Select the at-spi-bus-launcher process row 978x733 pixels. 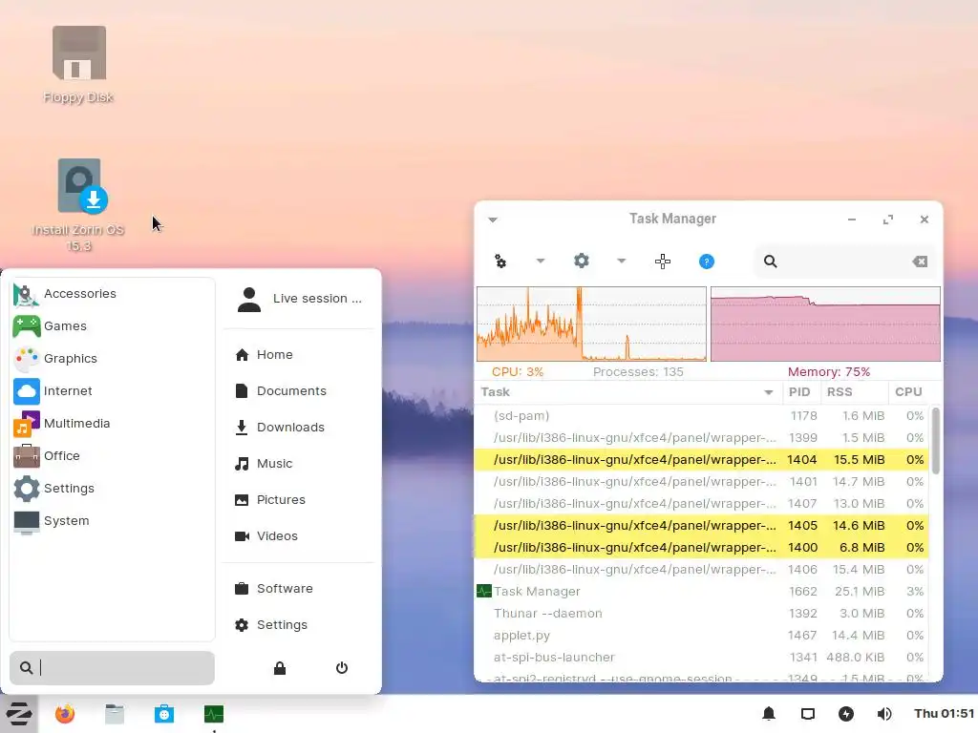pyautogui.click(x=702, y=657)
